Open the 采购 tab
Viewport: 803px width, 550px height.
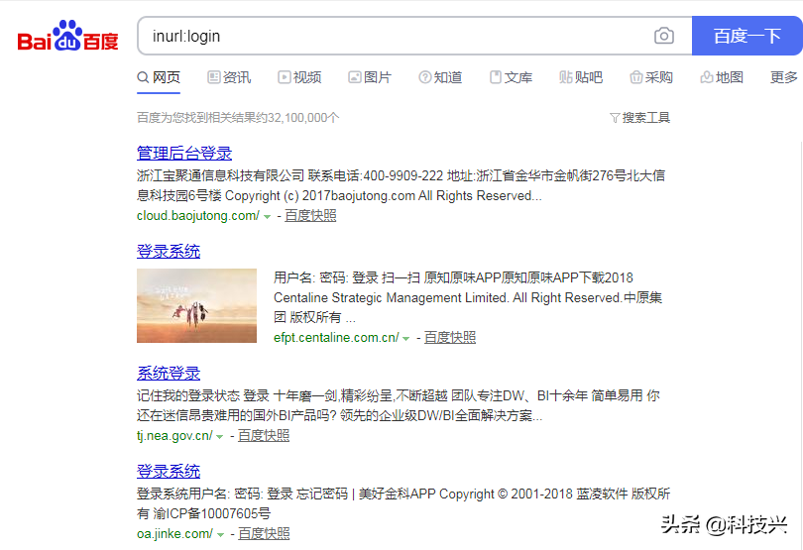pos(651,77)
